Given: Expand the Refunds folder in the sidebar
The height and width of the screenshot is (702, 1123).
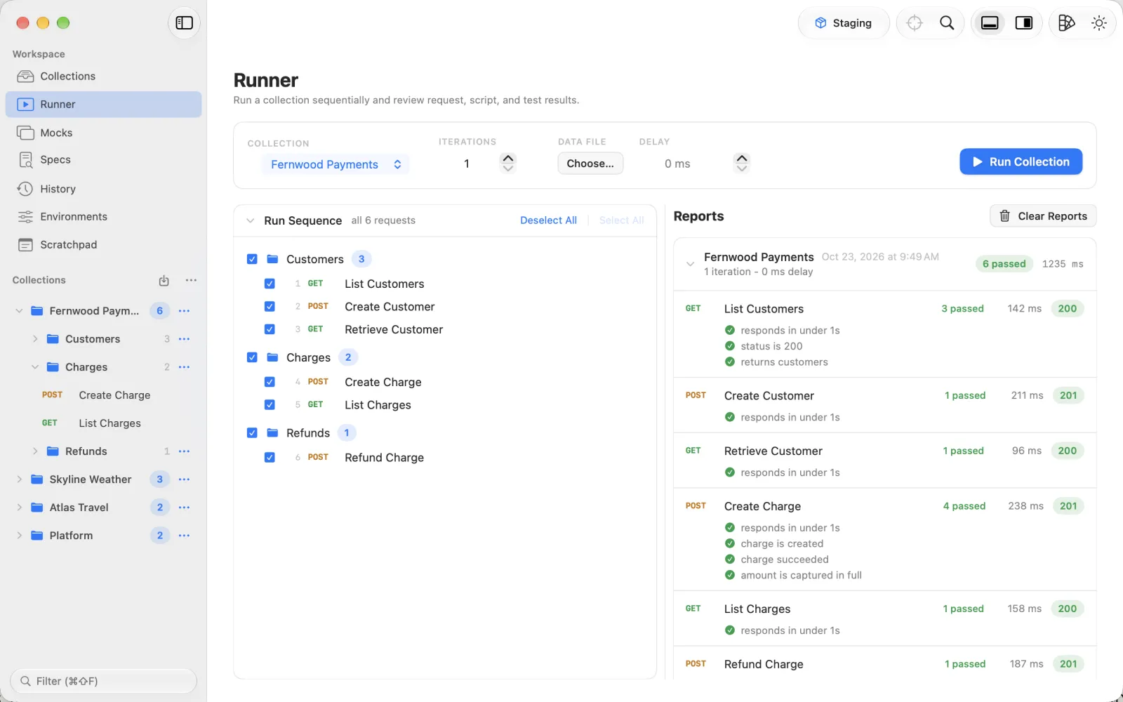Looking at the screenshot, I should [x=35, y=451].
